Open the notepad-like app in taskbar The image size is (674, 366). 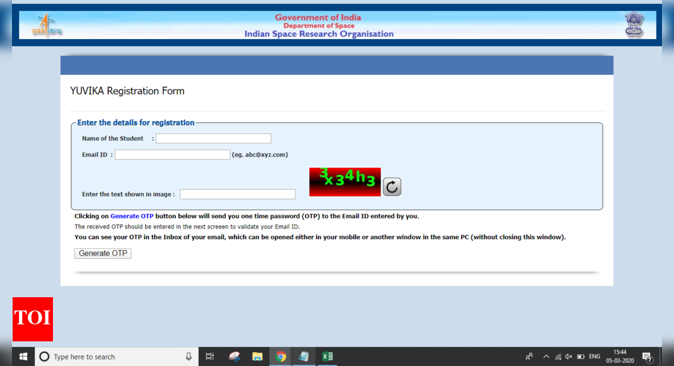[304, 357]
